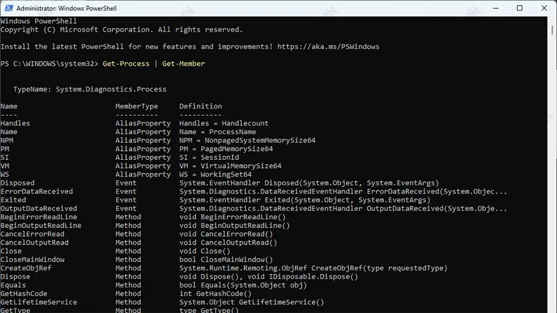
Task: Click the title bar text 'Administrator: Windows PowerShell'
Action: 66,8
